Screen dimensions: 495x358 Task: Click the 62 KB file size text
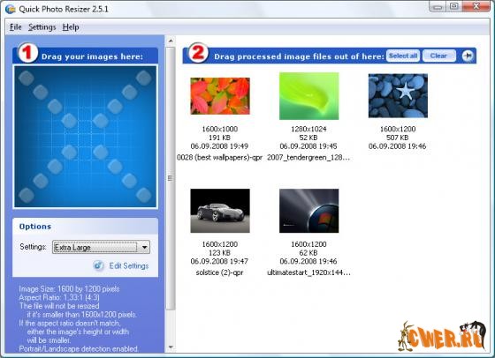pos(308,253)
